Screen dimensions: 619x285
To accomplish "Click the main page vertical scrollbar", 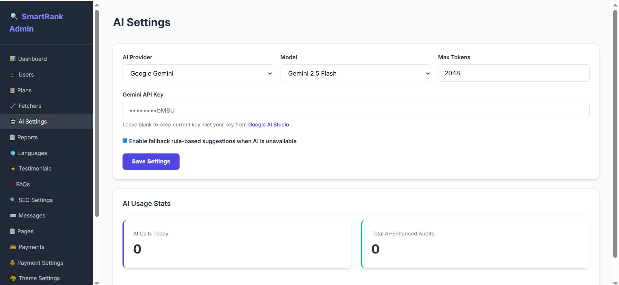I will (x=615, y=133).
